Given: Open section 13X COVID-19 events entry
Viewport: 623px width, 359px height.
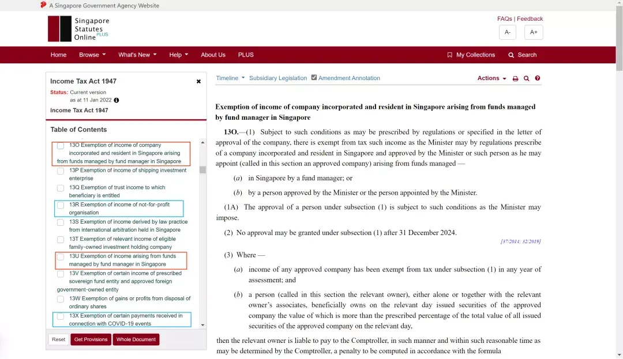Looking at the screenshot, I should (x=126, y=319).
